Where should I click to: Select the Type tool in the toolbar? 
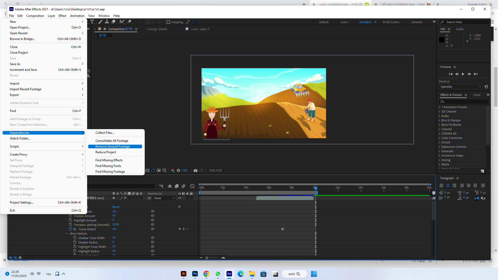92,22
